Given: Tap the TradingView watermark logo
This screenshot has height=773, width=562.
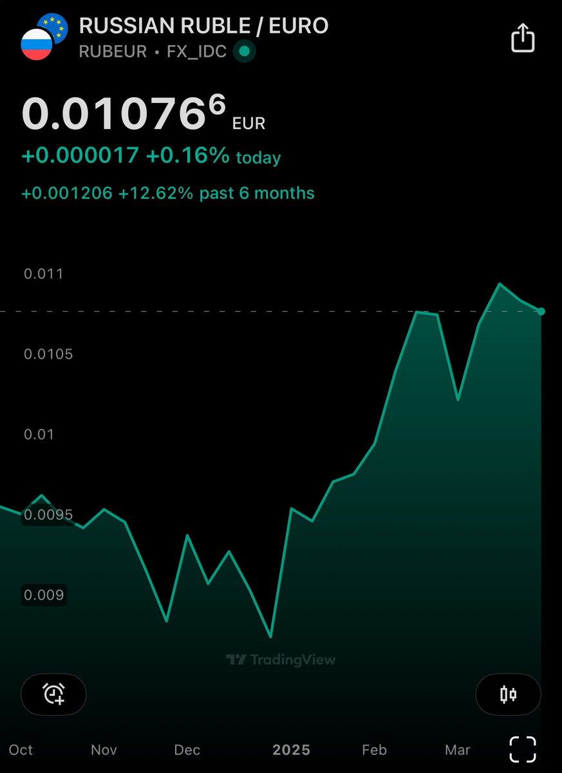Looking at the screenshot, I should click(x=281, y=660).
